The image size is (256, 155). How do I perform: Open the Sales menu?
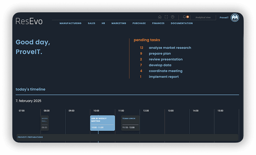91,23
